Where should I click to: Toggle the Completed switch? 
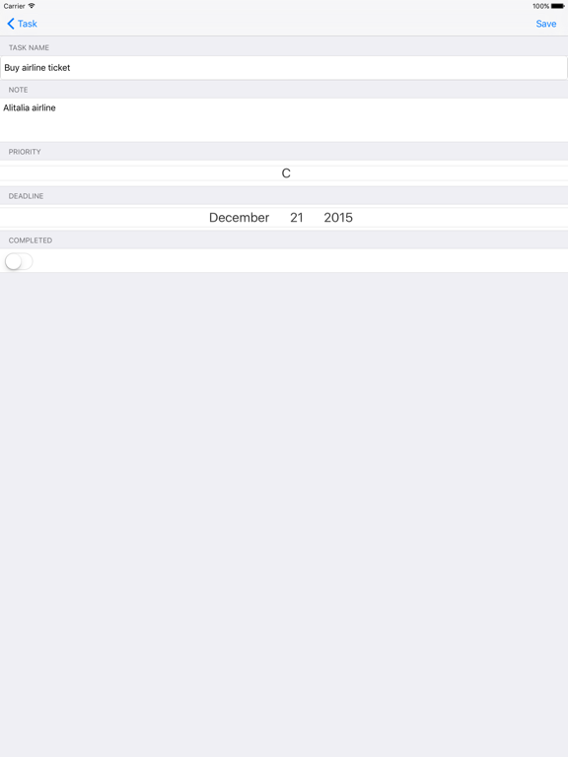(x=19, y=261)
